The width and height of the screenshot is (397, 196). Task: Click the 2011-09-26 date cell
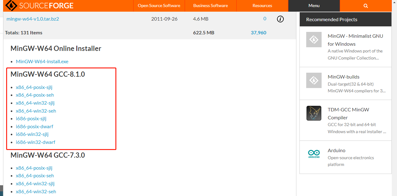point(164,19)
